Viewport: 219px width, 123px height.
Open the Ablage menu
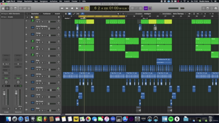20,1
